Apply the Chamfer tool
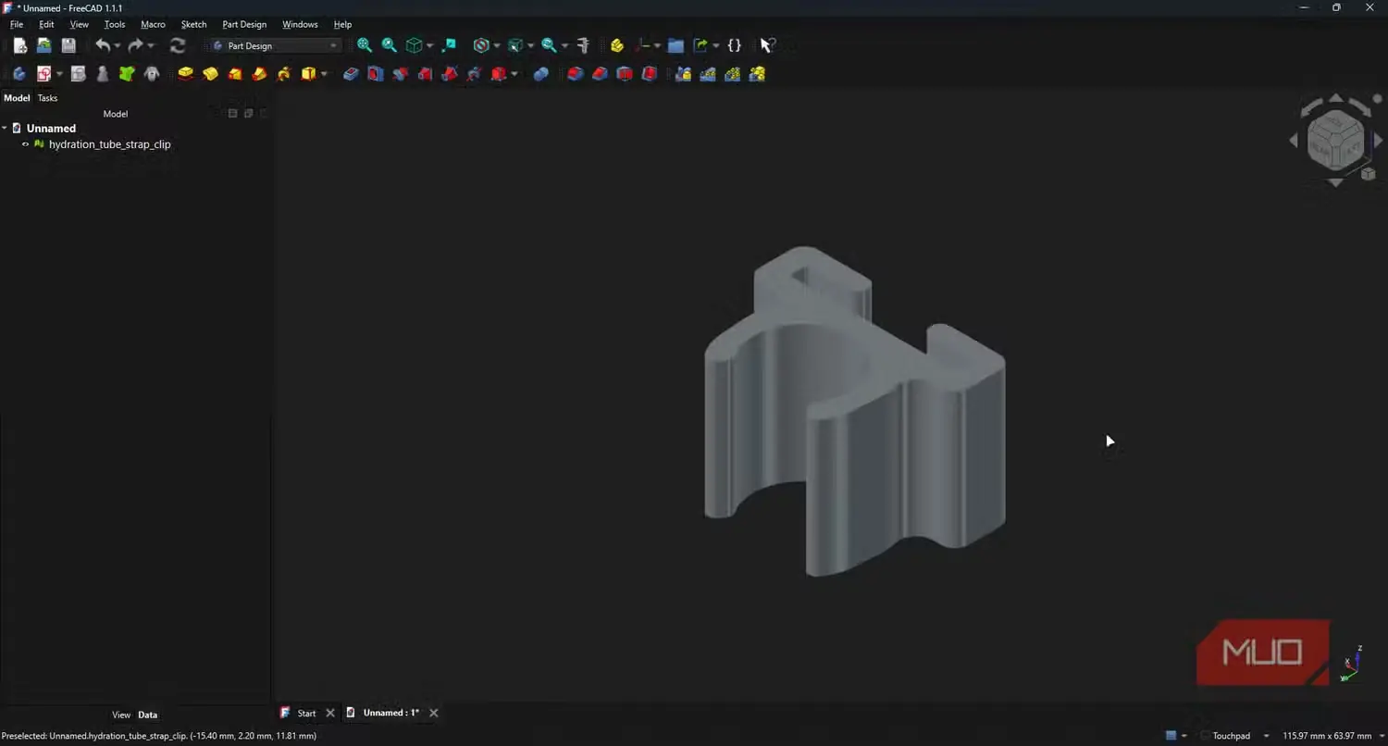The image size is (1388, 746). tap(600, 74)
